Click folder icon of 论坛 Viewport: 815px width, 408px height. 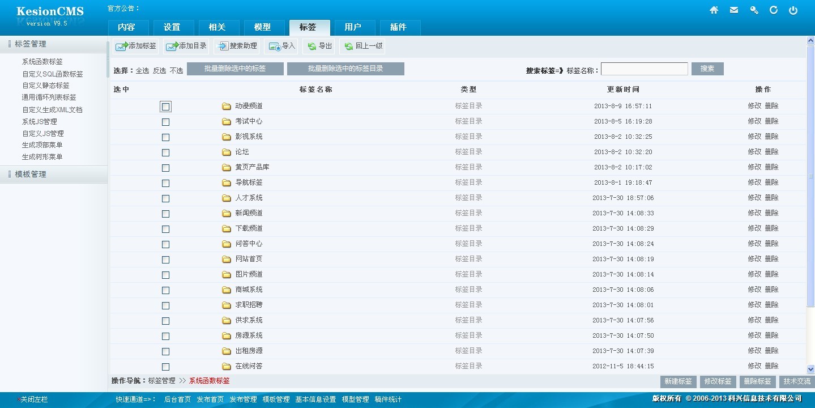pos(227,152)
